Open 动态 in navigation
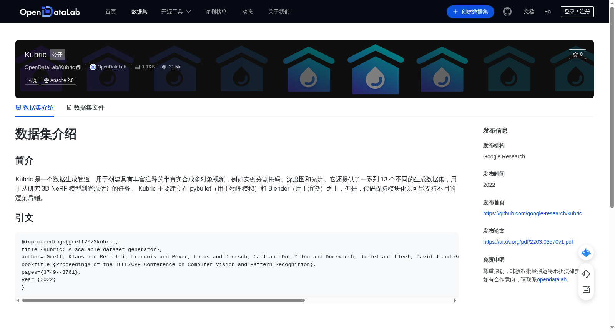 click(248, 12)
